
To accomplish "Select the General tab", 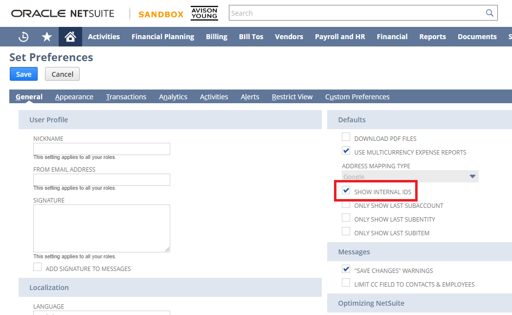I will click(29, 97).
